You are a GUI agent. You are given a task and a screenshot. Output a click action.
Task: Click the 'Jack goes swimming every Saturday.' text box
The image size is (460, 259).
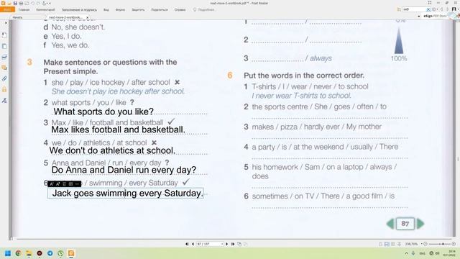(126, 194)
